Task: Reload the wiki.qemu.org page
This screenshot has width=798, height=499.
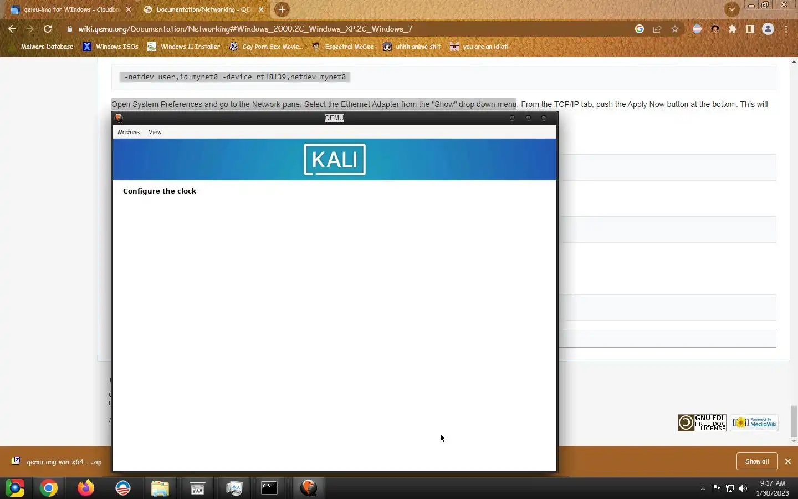Action: [48, 29]
